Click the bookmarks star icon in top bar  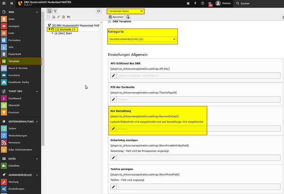click(188, 3)
